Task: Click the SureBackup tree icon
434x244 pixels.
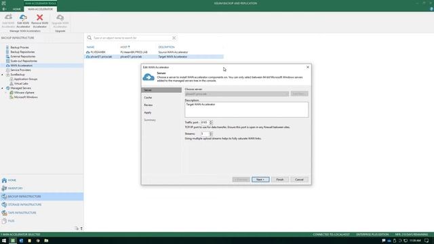Action: pos(7,75)
